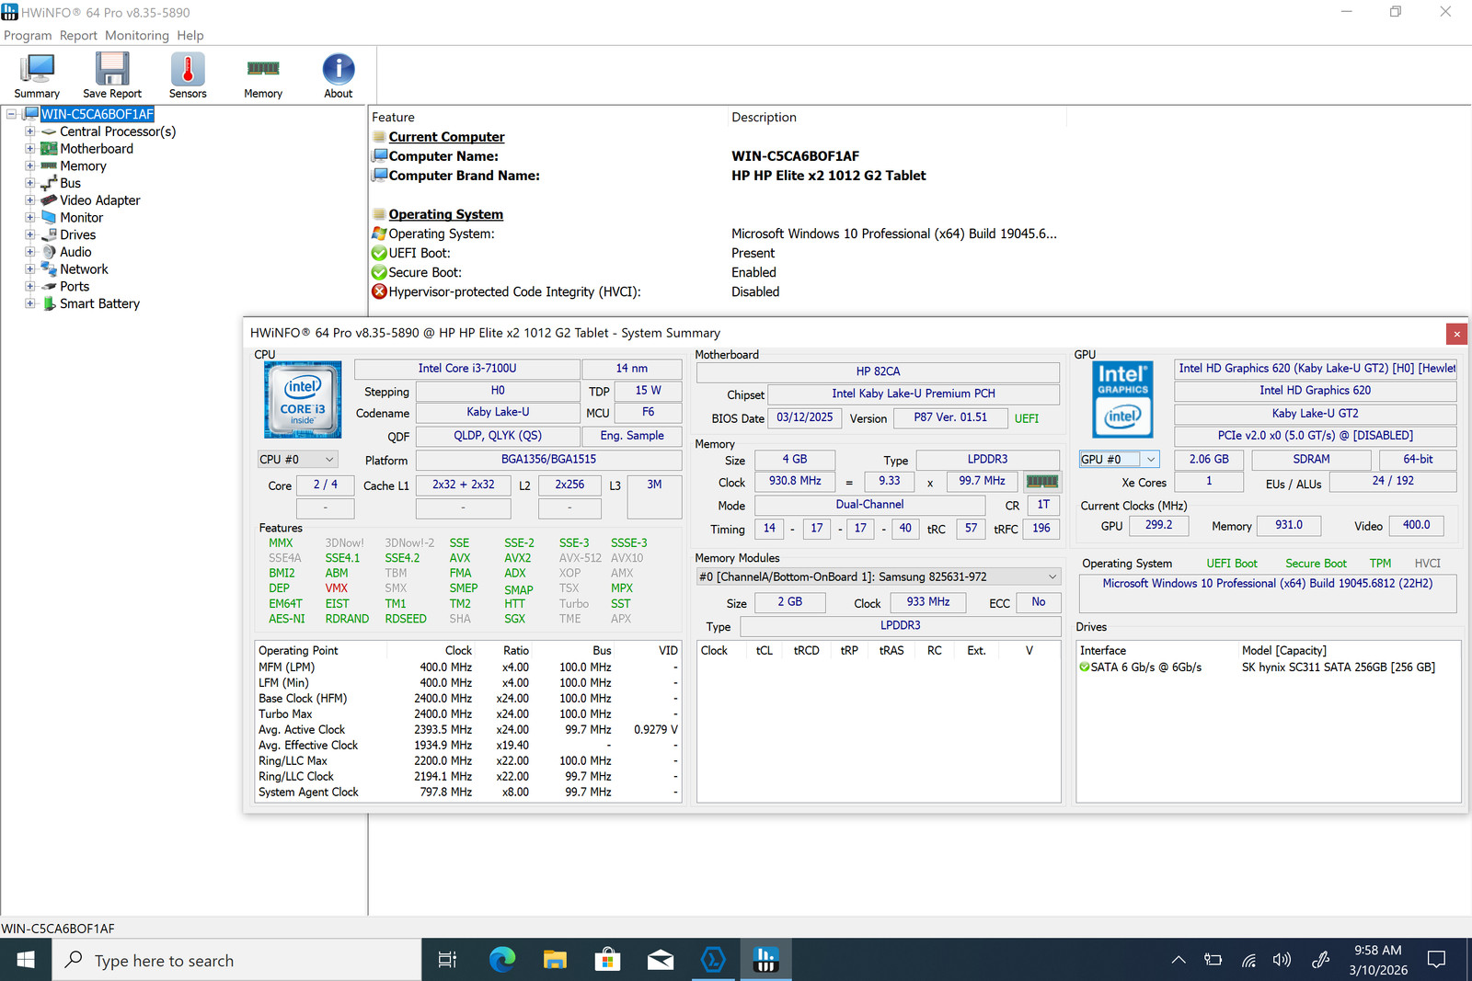Open Task View on taskbar
Screen dimensions: 1472x981
(448, 960)
